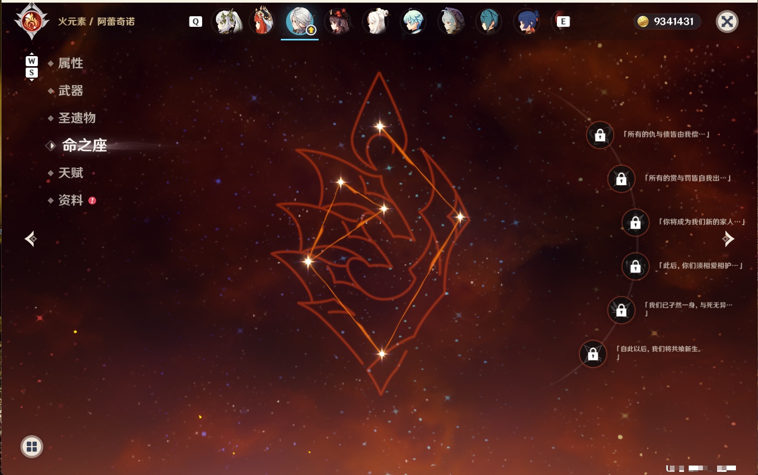Open the lock node beside 「所有的赏与罚皆自我出…」
This screenshot has width=758, height=475.
pos(621,178)
